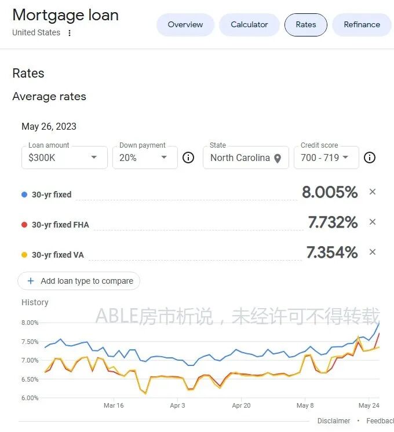This screenshot has height=432, width=394.
Task: Open the Refinance tab
Action: (362, 25)
